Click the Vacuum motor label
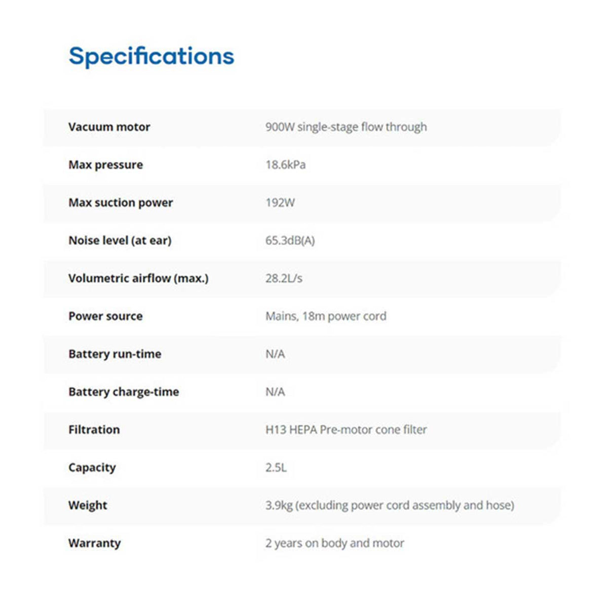615x615 pixels. point(109,127)
